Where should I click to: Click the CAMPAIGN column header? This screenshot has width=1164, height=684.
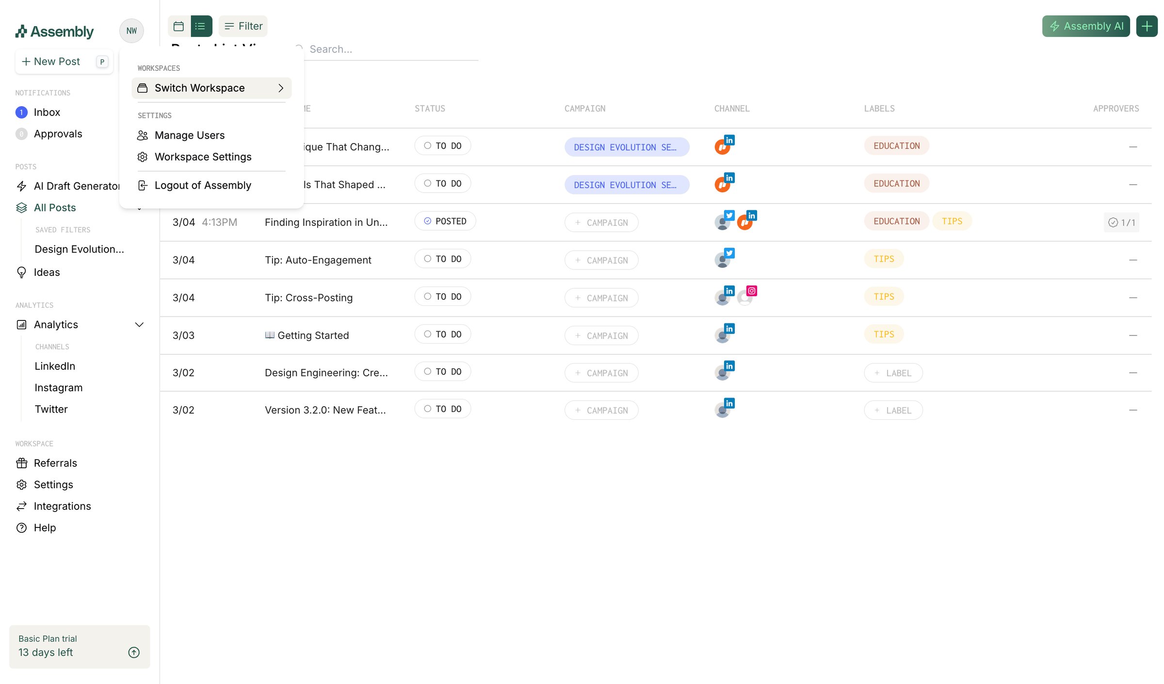(x=585, y=109)
